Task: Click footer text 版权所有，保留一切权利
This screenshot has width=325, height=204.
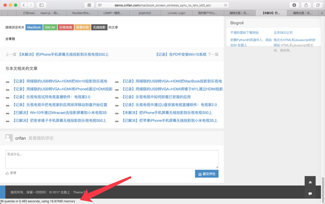Action: click(x=28, y=192)
